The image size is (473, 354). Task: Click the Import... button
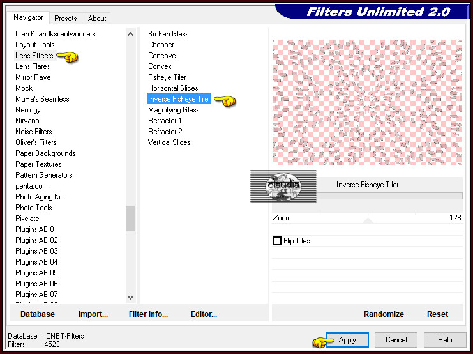93,314
